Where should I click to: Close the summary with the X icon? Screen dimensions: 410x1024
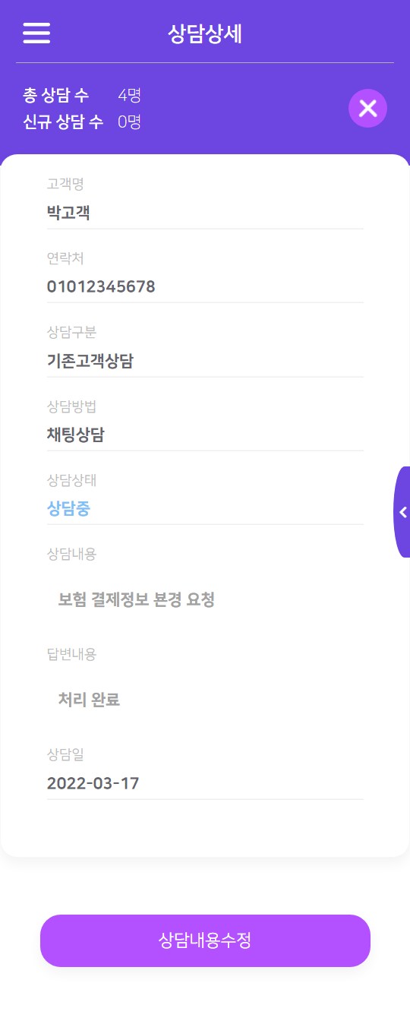(368, 109)
